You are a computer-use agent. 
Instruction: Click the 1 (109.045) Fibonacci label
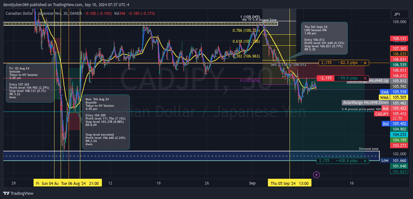250,17
